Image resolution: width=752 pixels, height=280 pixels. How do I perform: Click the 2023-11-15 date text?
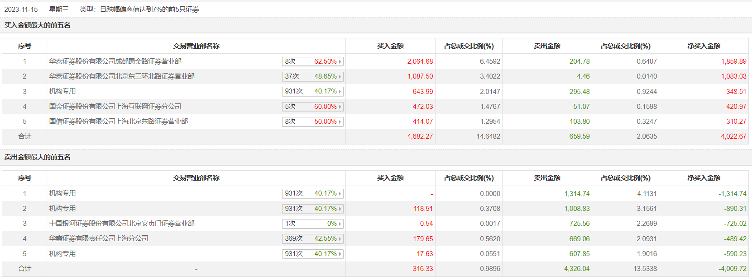pos(21,9)
